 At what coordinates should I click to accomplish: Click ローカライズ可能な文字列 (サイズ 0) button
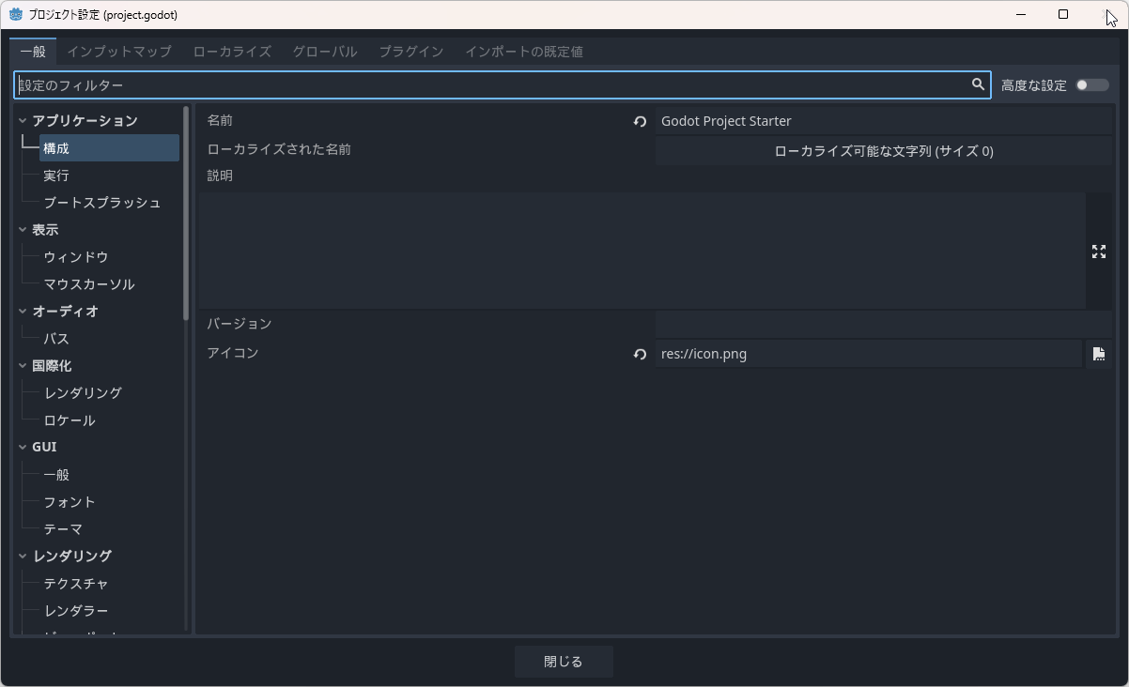[883, 151]
